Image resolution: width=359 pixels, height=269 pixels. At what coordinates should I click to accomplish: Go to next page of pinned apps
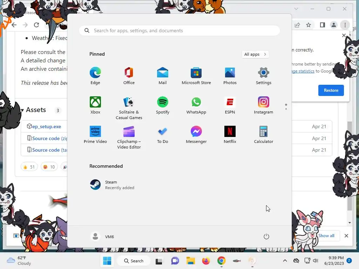286,109
